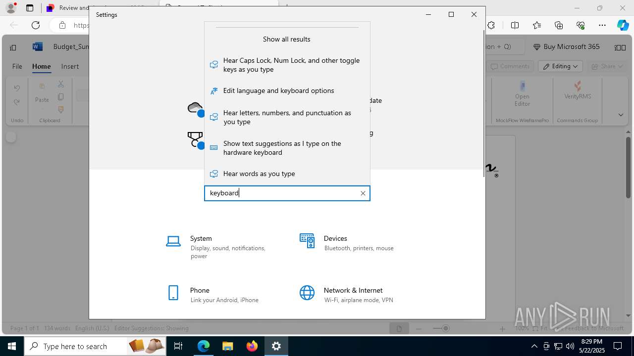
Task: Click Buy Microsoft 365 button
Action: pyautogui.click(x=567, y=46)
